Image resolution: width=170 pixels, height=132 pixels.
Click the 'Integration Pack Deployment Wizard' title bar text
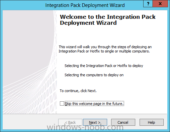click(x=85, y=5)
